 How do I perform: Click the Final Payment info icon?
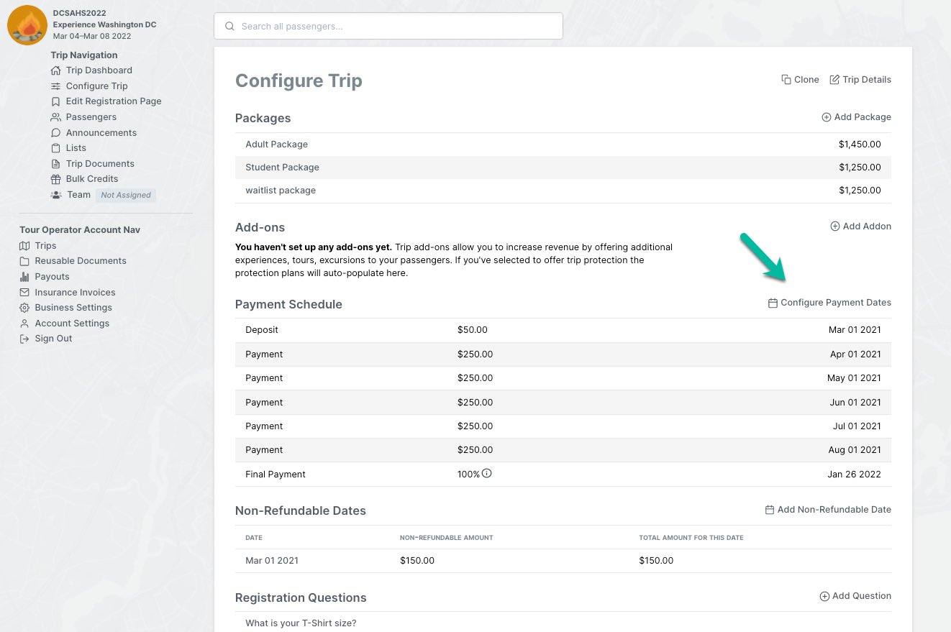[x=487, y=474]
